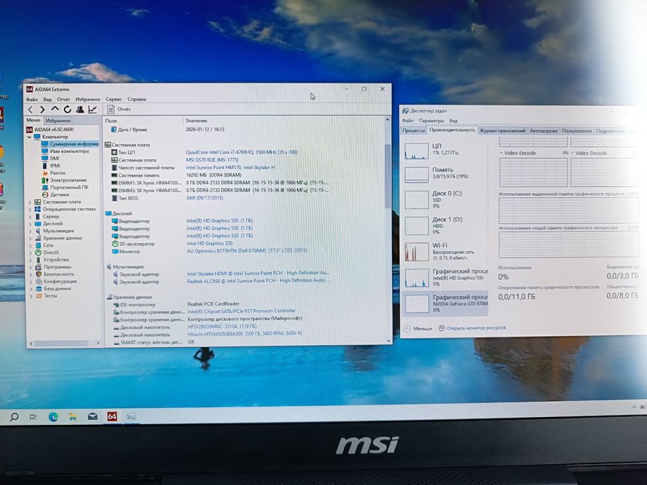Switch to the Процессы tab in Task Manager

tap(413, 130)
